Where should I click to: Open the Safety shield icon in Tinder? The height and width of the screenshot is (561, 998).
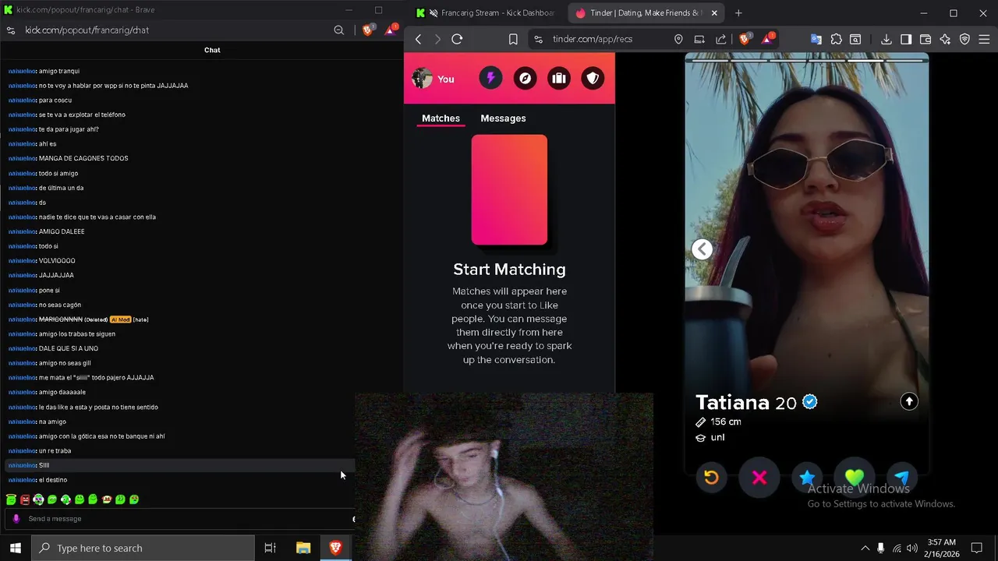[593, 78]
